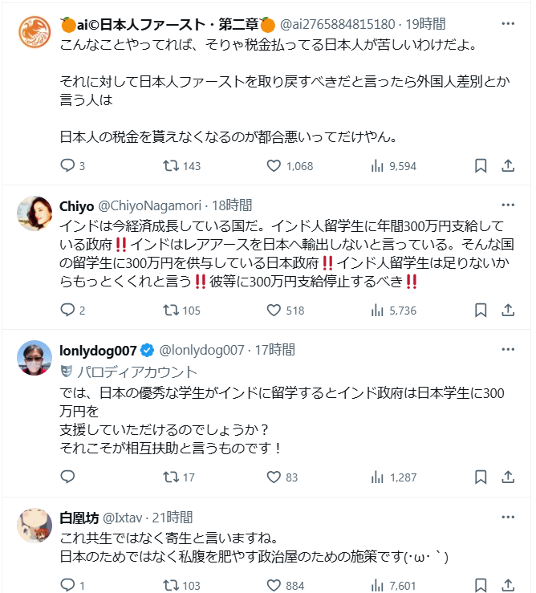536x593 pixels.
Task: View analytics showing 9,594 views
Action: [x=377, y=166]
